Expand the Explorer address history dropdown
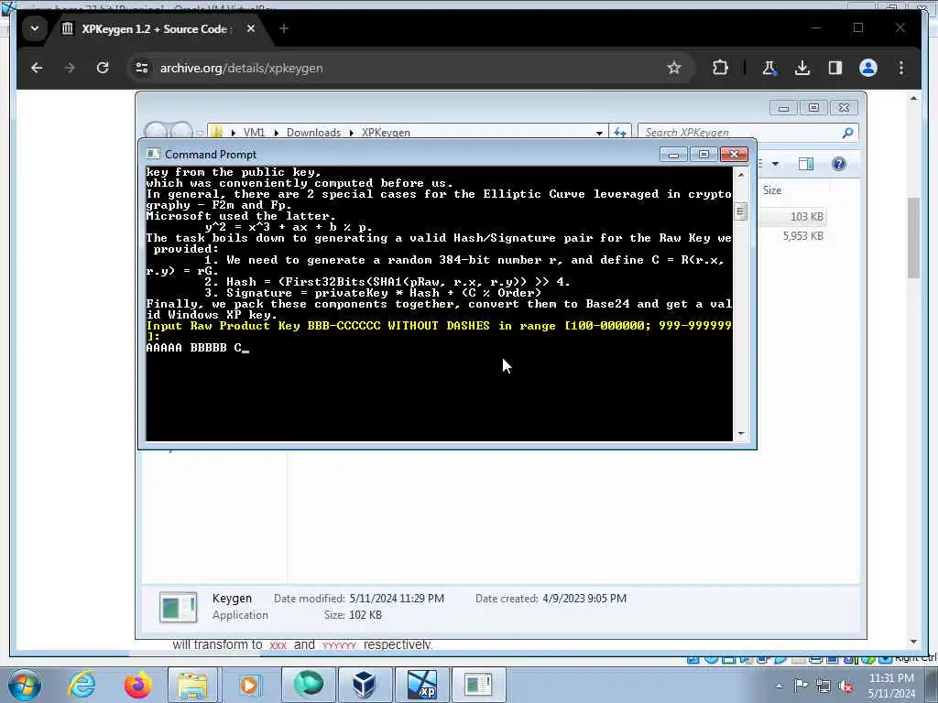The image size is (938, 703). point(599,133)
